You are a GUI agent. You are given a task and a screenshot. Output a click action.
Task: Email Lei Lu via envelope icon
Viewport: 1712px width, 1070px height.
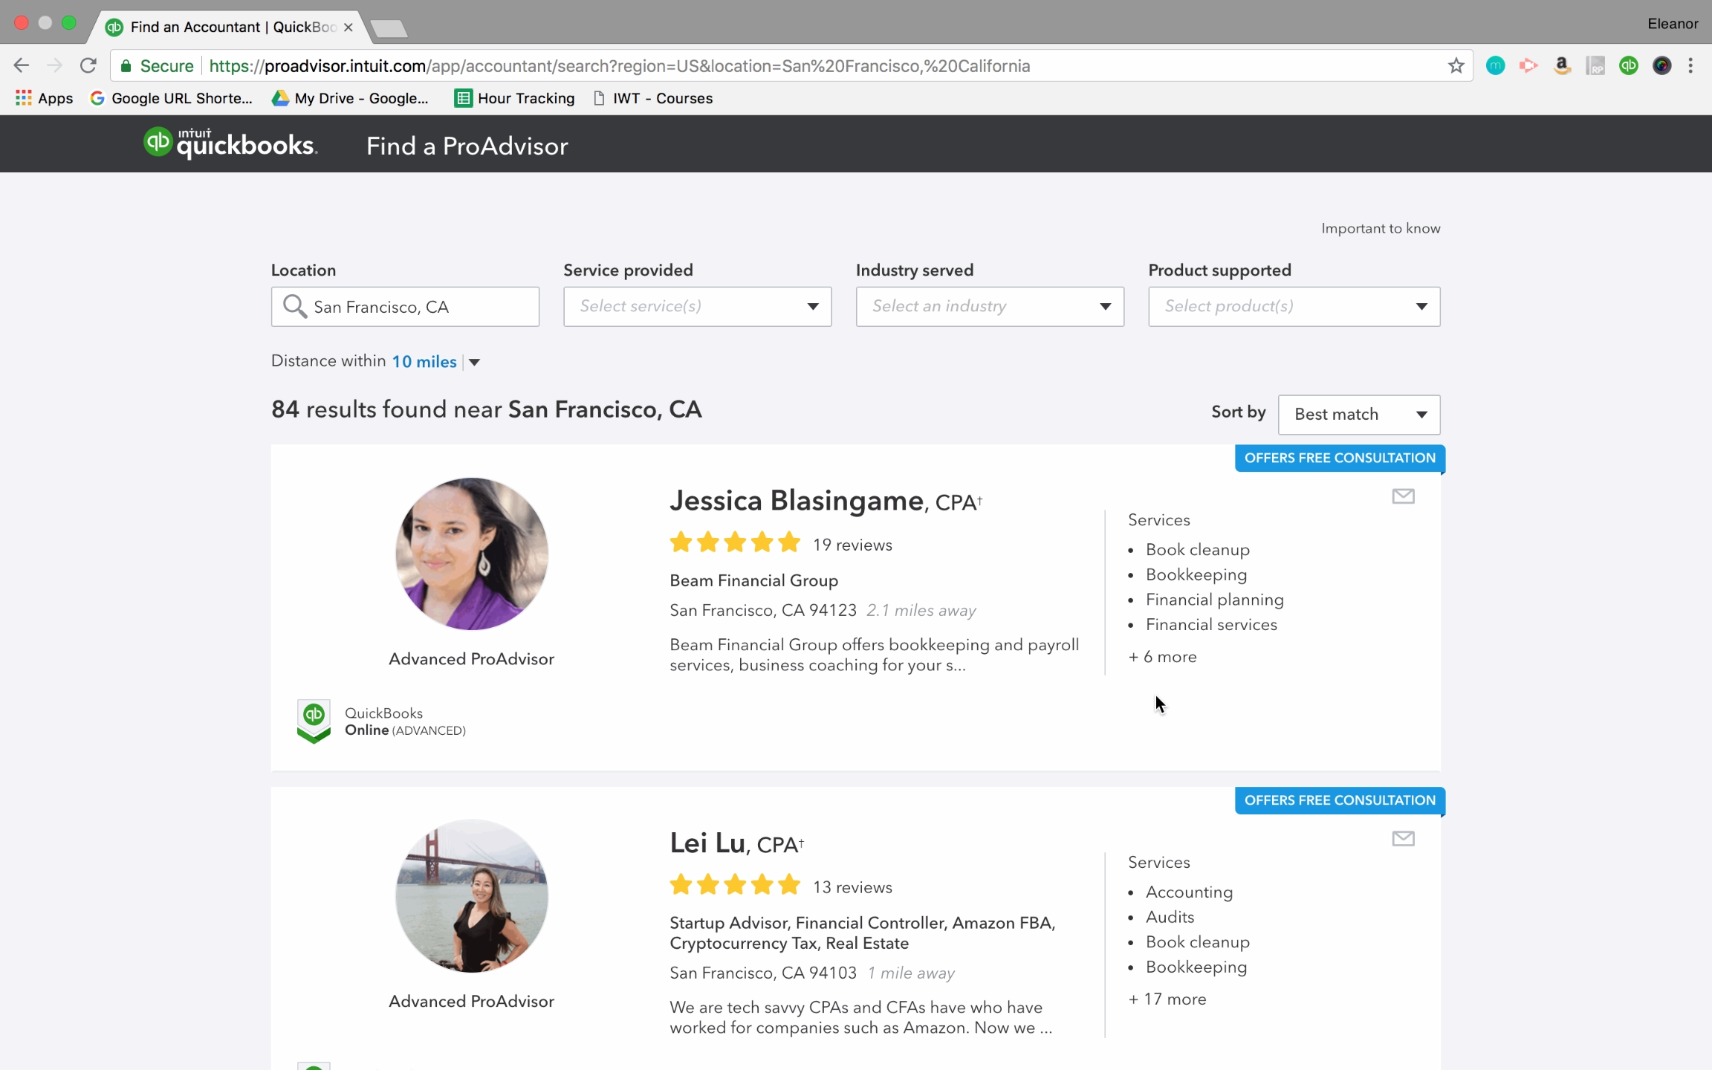(1403, 839)
